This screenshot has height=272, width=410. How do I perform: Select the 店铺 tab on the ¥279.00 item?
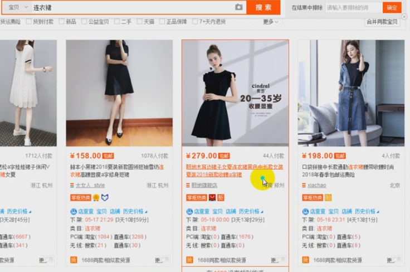pos(231,211)
